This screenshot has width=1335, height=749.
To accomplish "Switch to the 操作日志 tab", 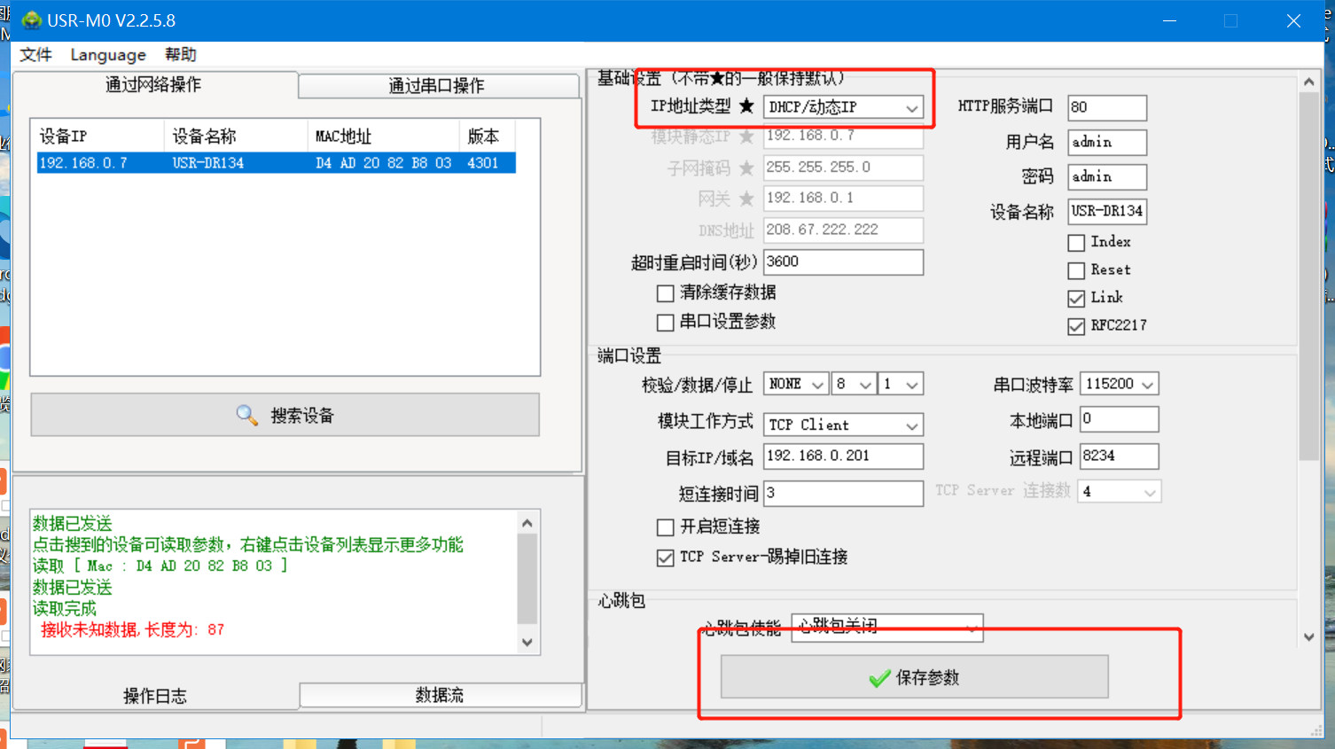I will coord(155,696).
